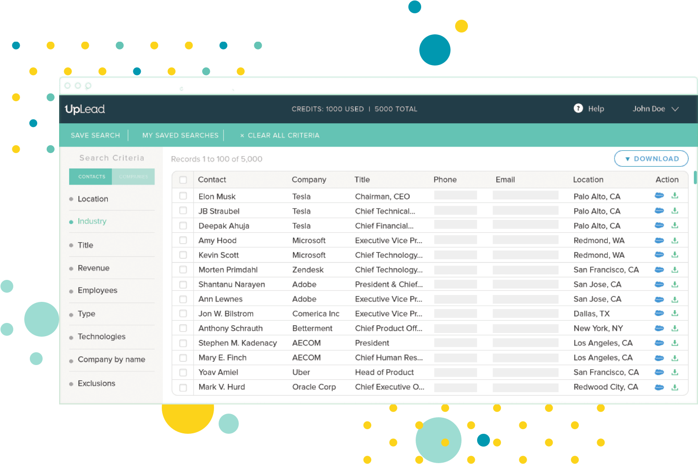Push Amy Hood to Salesforce via cloud icon

coord(659,240)
